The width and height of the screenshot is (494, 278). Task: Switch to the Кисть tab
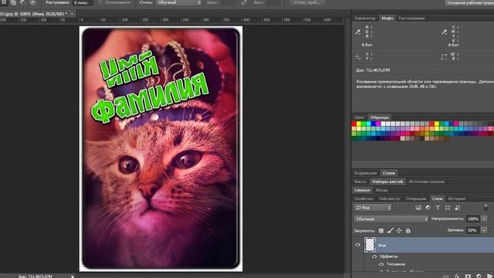coord(360,181)
